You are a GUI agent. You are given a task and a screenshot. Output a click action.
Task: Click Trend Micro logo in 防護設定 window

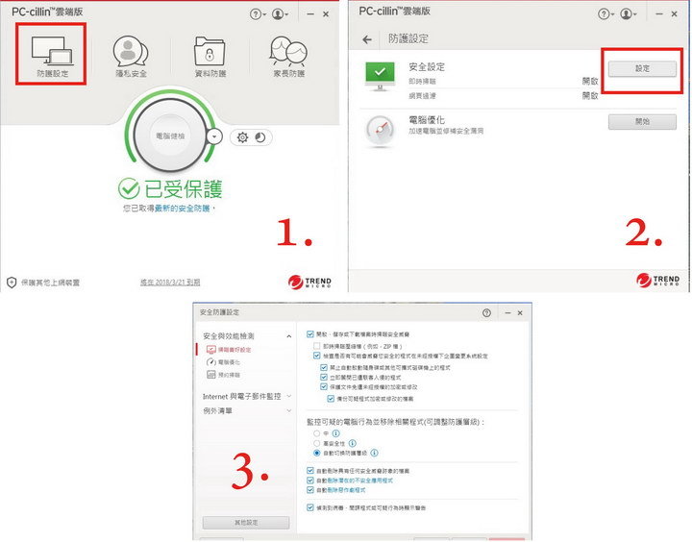[x=657, y=280]
